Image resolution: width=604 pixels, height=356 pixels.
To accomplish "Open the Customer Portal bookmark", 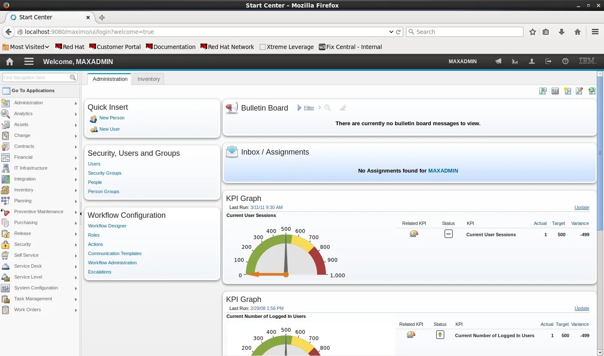I will [115, 47].
